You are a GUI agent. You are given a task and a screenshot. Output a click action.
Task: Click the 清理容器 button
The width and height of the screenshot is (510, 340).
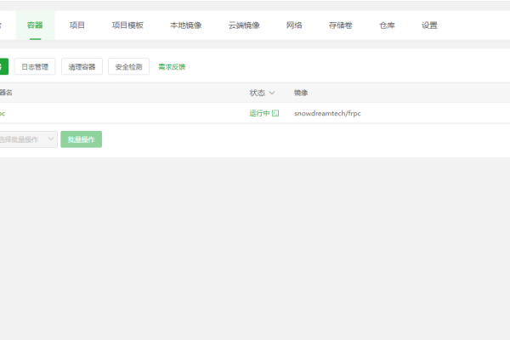pos(82,66)
